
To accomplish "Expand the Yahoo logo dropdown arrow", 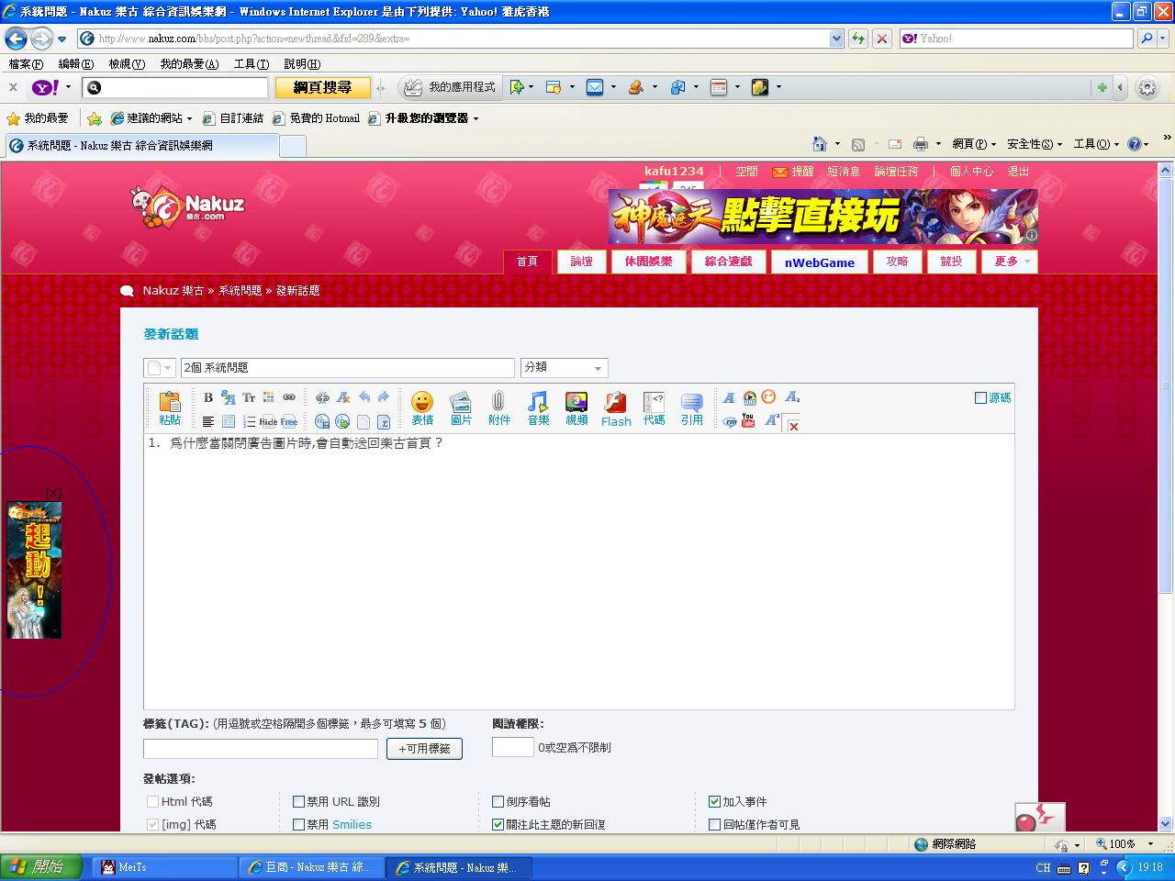I will 68,87.
